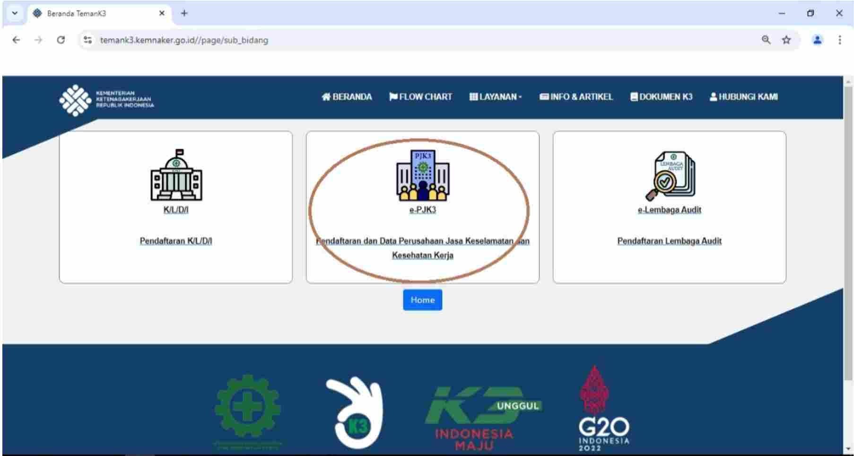The height and width of the screenshot is (456, 854).
Task: Go to the Flow Chart menu item
Action: point(420,97)
